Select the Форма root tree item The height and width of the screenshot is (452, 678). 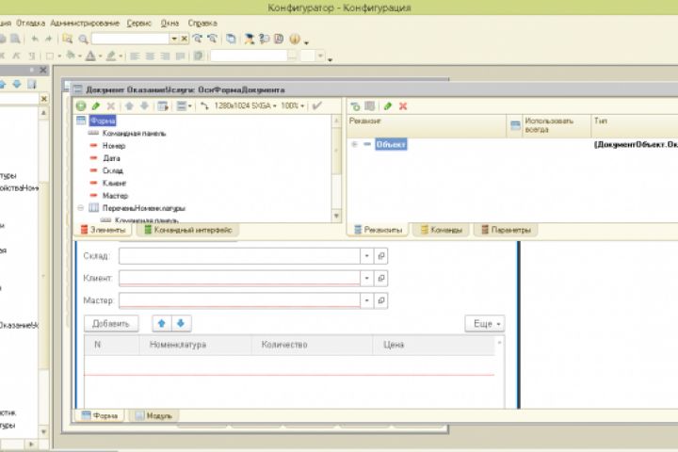103,121
